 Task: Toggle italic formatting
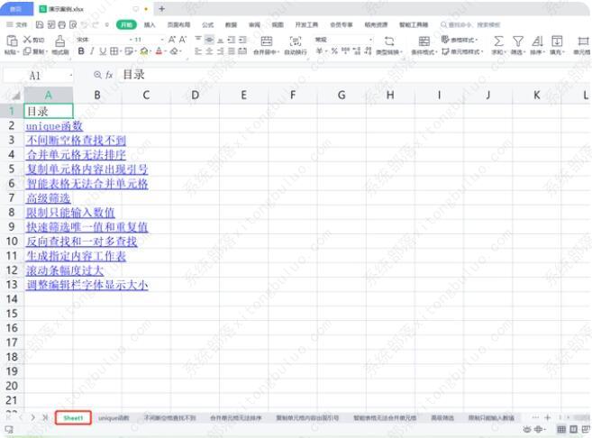[93, 52]
